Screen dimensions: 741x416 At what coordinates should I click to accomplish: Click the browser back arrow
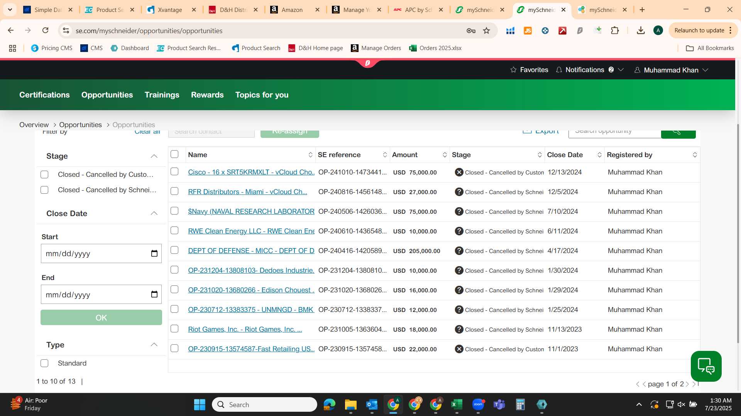tap(10, 30)
